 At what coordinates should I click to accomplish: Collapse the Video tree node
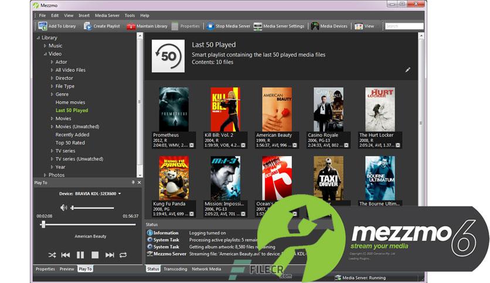tap(45, 54)
